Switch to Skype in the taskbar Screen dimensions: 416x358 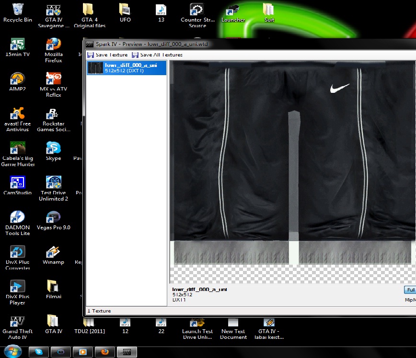tap(39, 352)
